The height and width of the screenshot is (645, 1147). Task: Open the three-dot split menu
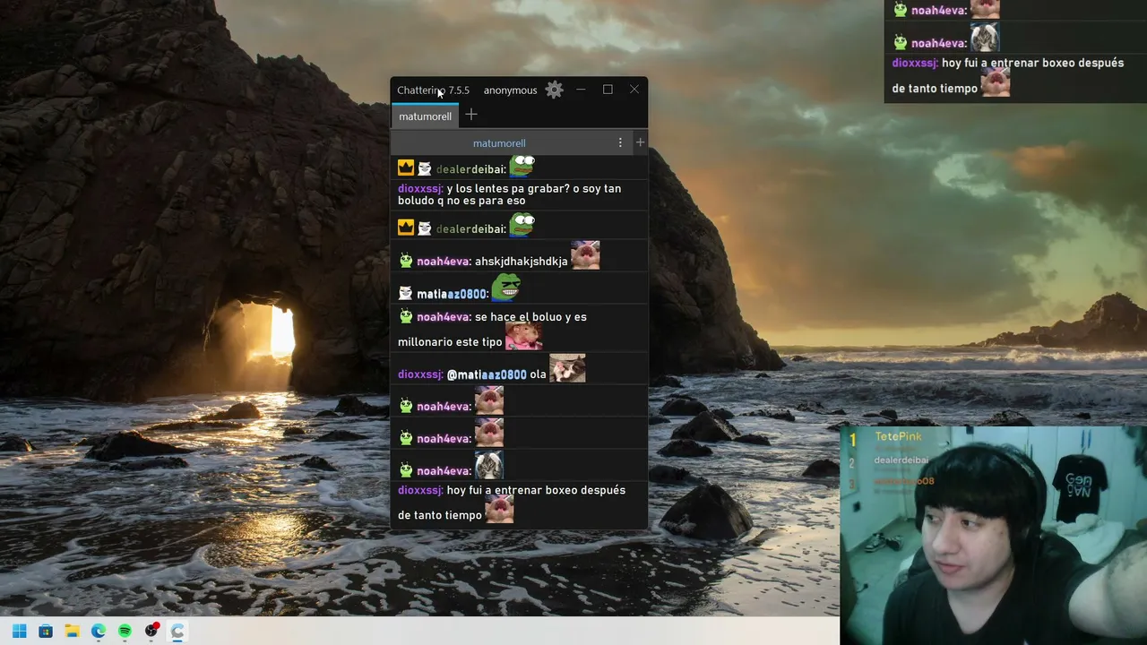620,142
